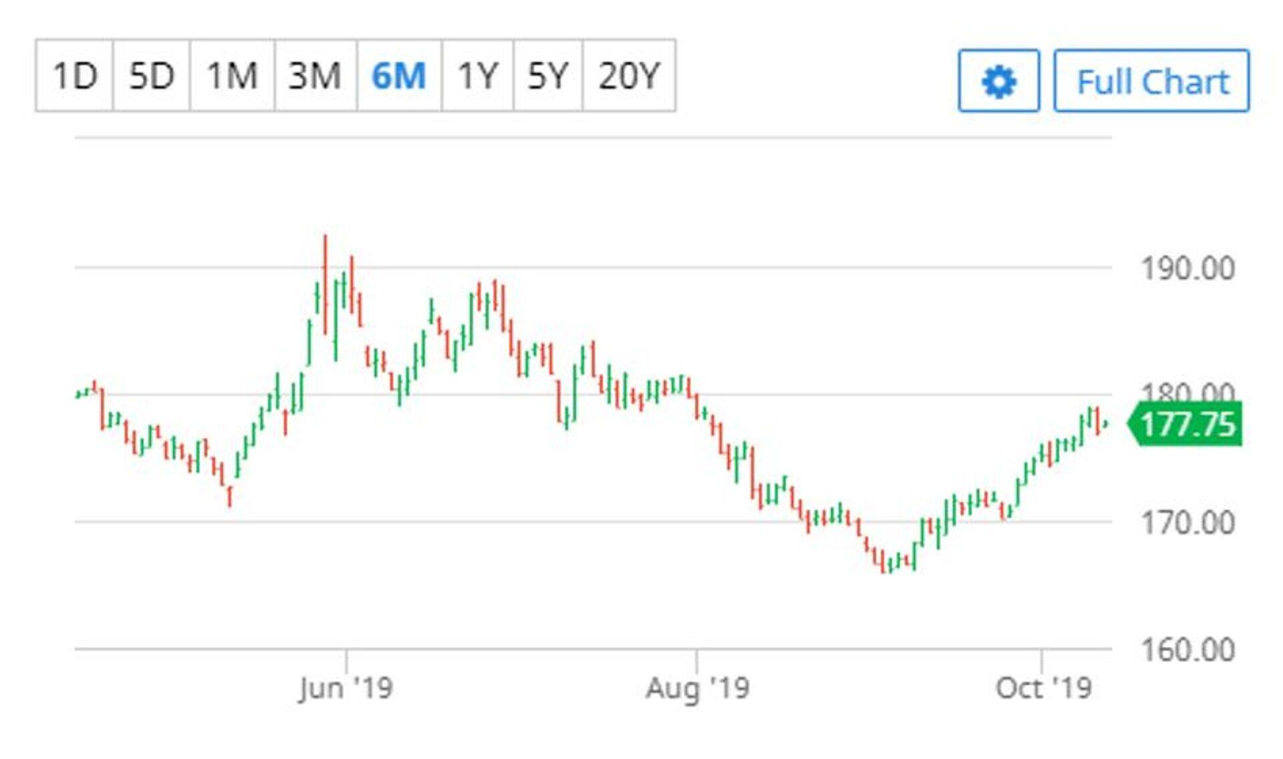This screenshot has height=759, width=1283.
Task: Choose the 1M time range
Action: (x=232, y=75)
